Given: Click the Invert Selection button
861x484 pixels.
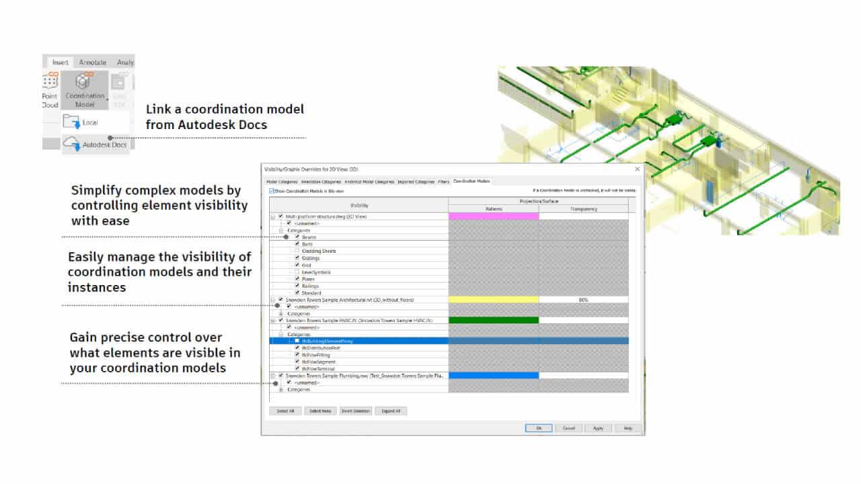Looking at the screenshot, I should pyautogui.click(x=355, y=411).
